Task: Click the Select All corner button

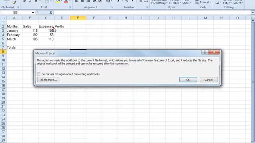Action: pos(3,18)
